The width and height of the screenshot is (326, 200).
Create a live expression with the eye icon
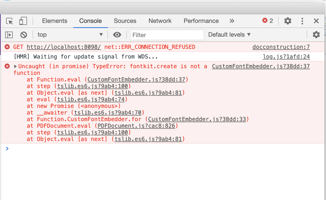(x=117, y=35)
